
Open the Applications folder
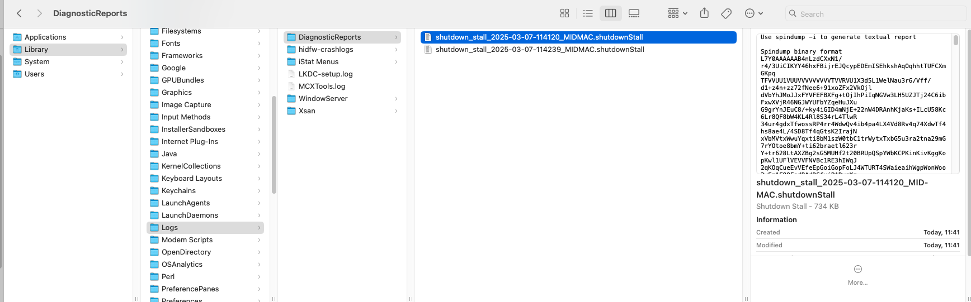tap(45, 37)
